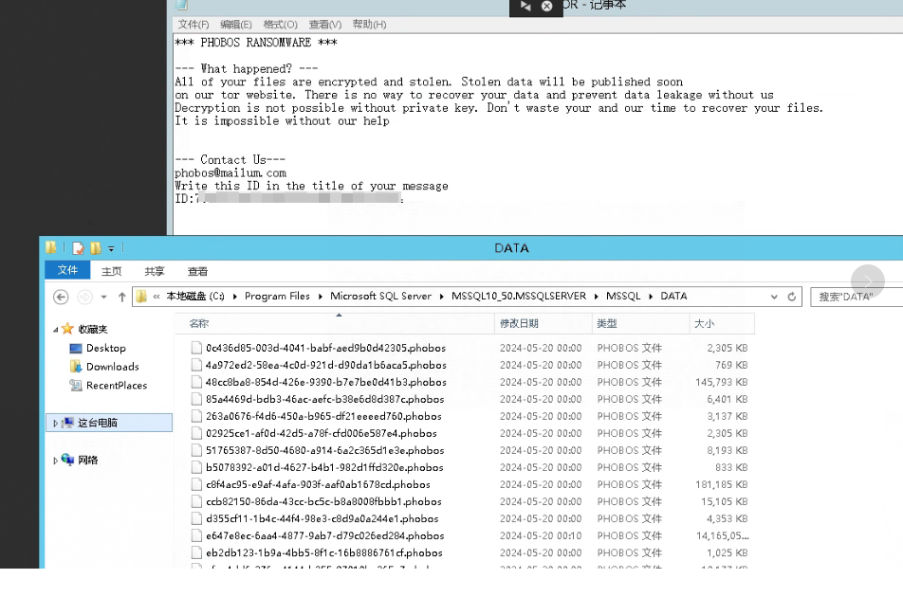Click the New Folder icon in the quick access toolbar
The width and height of the screenshot is (903, 597).
pyautogui.click(x=96, y=248)
